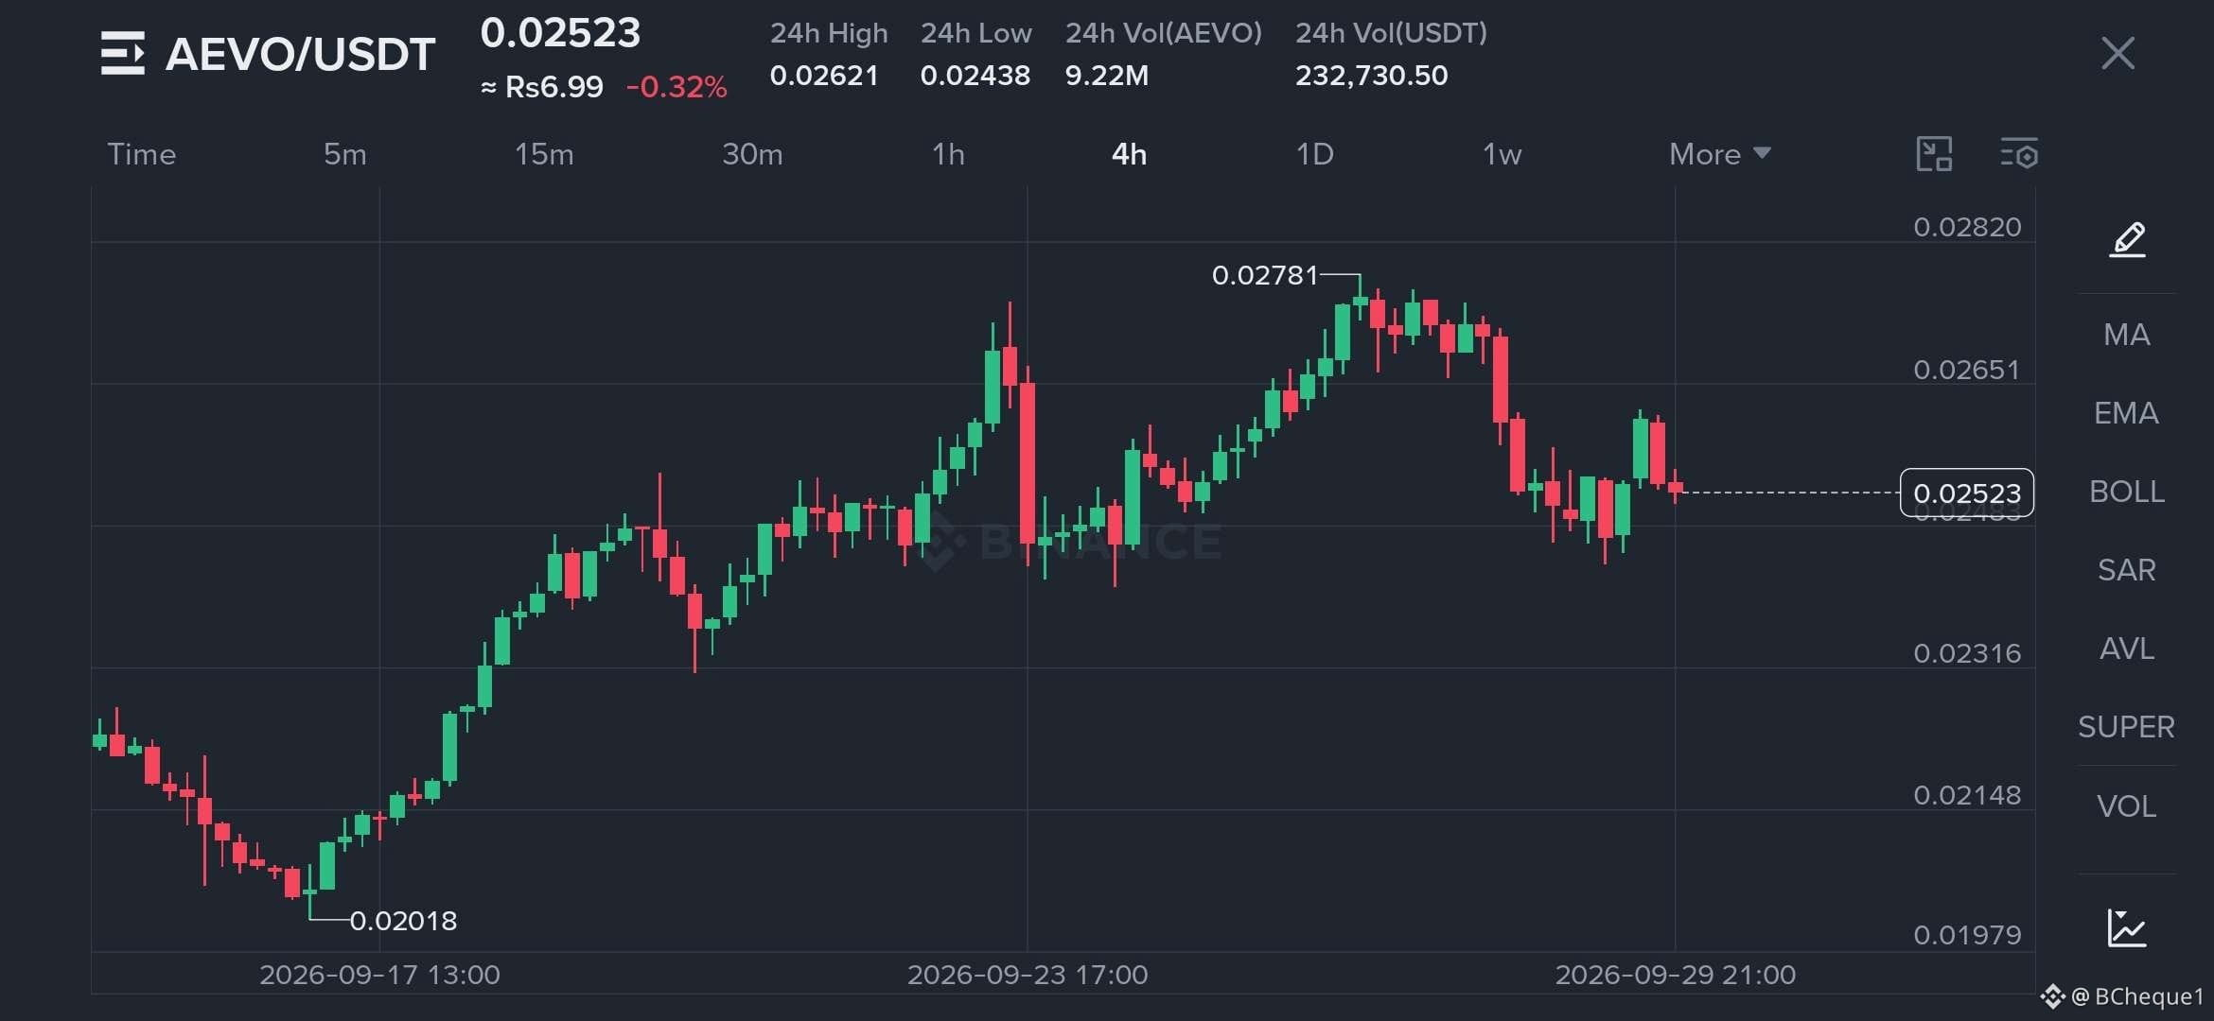Toggle the MA indicator
The image size is (2214, 1021).
click(2127, 335)
